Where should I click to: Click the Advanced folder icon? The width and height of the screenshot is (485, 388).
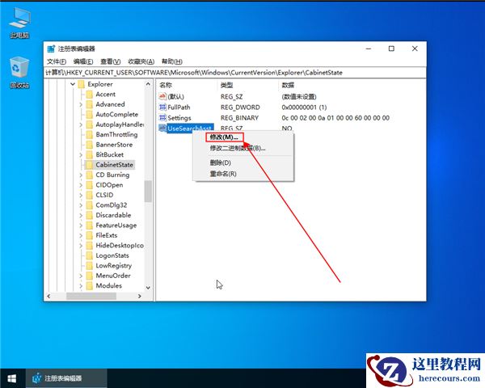(x=90, y=104)
